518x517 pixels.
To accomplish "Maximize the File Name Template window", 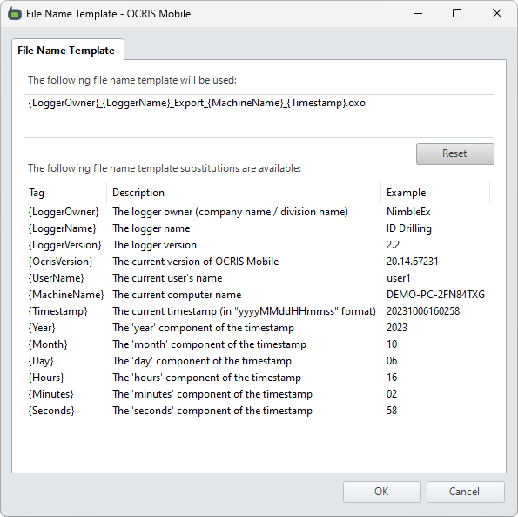I will [x=457, y=14].
